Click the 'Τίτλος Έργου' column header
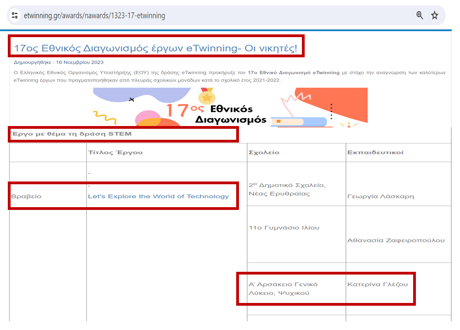The height and width of the screenshot is (330, 460). click(115, 152)
